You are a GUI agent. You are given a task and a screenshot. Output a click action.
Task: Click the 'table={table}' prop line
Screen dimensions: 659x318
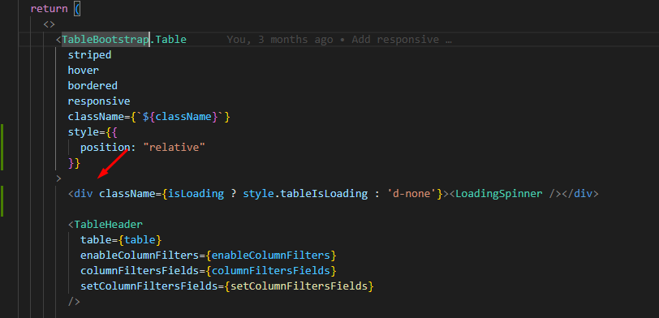[121, 240]
